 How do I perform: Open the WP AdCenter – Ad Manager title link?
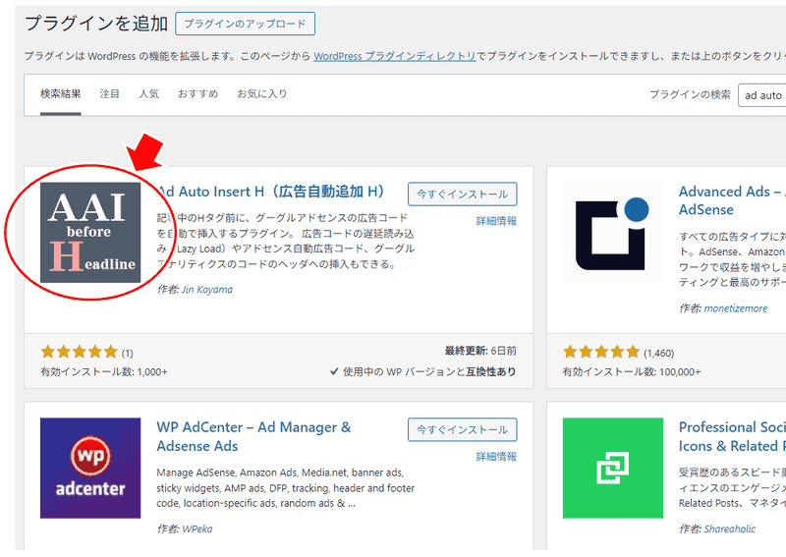253,436
